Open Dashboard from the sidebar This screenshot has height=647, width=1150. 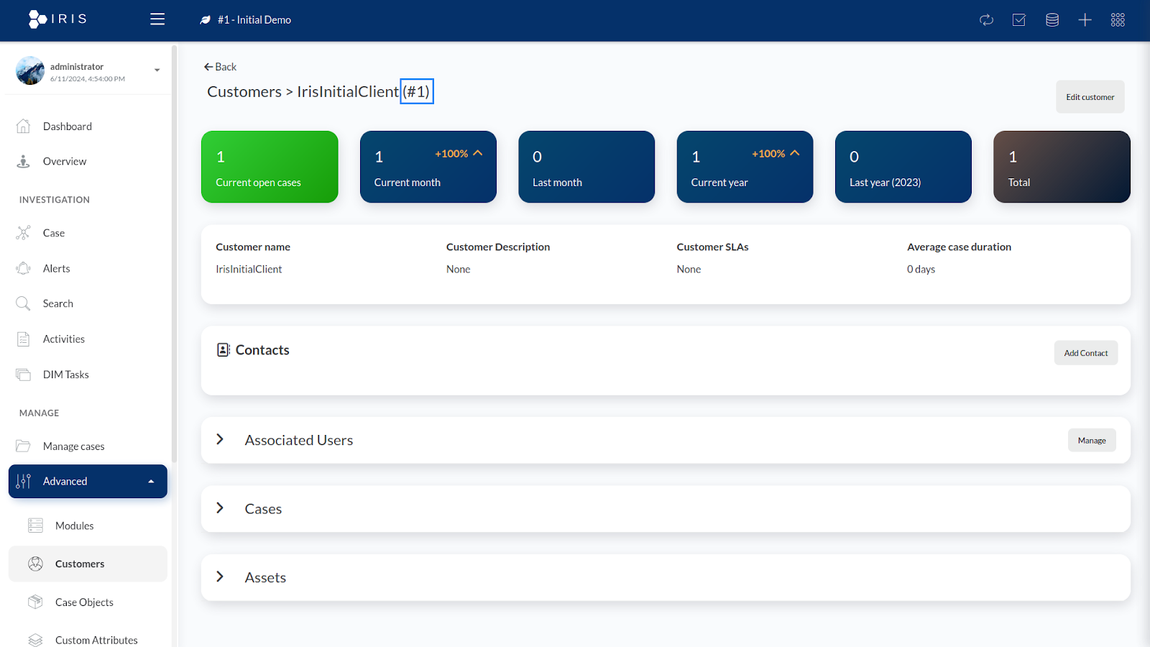click(67, 127)
